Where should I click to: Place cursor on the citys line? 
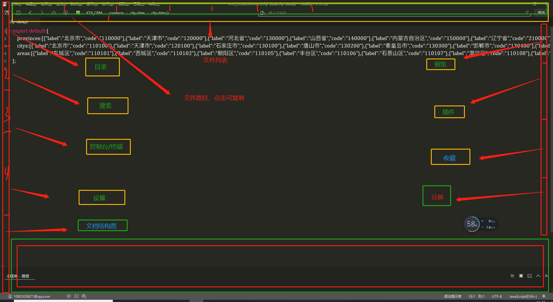tap(284, 46)
